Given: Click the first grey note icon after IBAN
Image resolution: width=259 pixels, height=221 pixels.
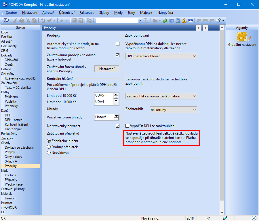Looking at the screenshot, I should 199,20.
